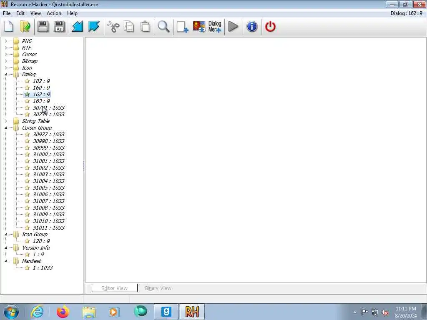
Task: Open the Windows Start orb
Action: point(11,312)
